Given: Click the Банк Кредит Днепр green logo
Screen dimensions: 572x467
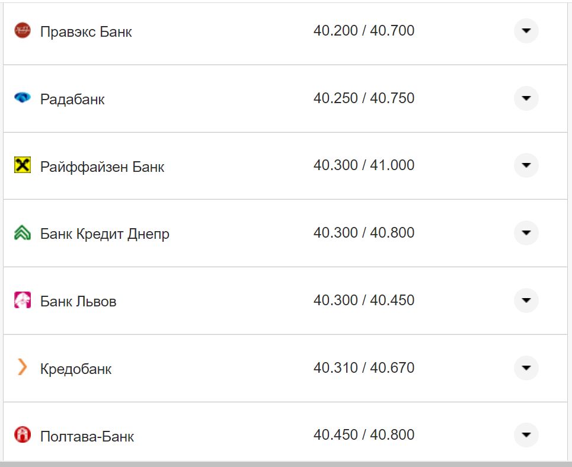Looking at the screenshot, I should [23, 233].
